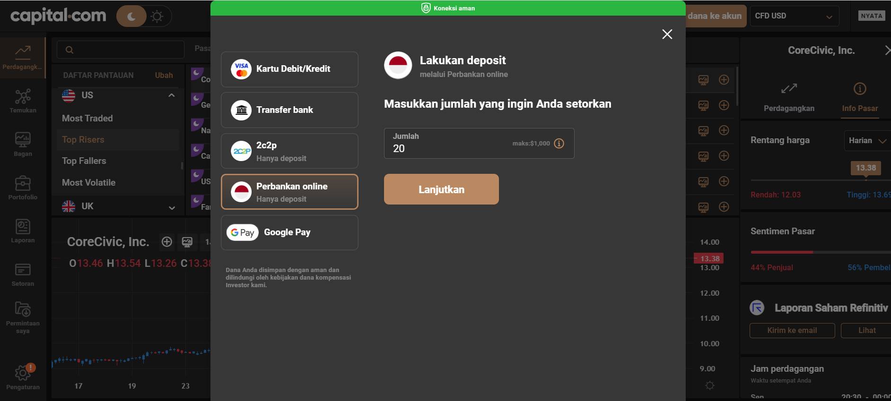Choose Google Pay payment method
The image size is (891, 401).
[289, 232]
